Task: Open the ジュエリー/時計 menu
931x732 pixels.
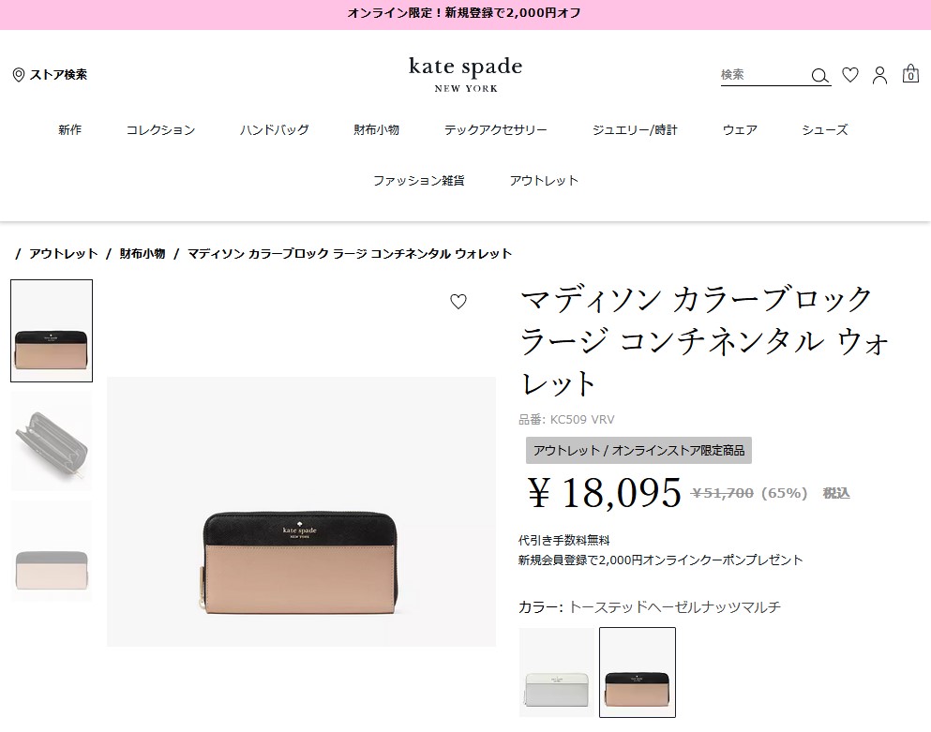Action: [635, 129]
